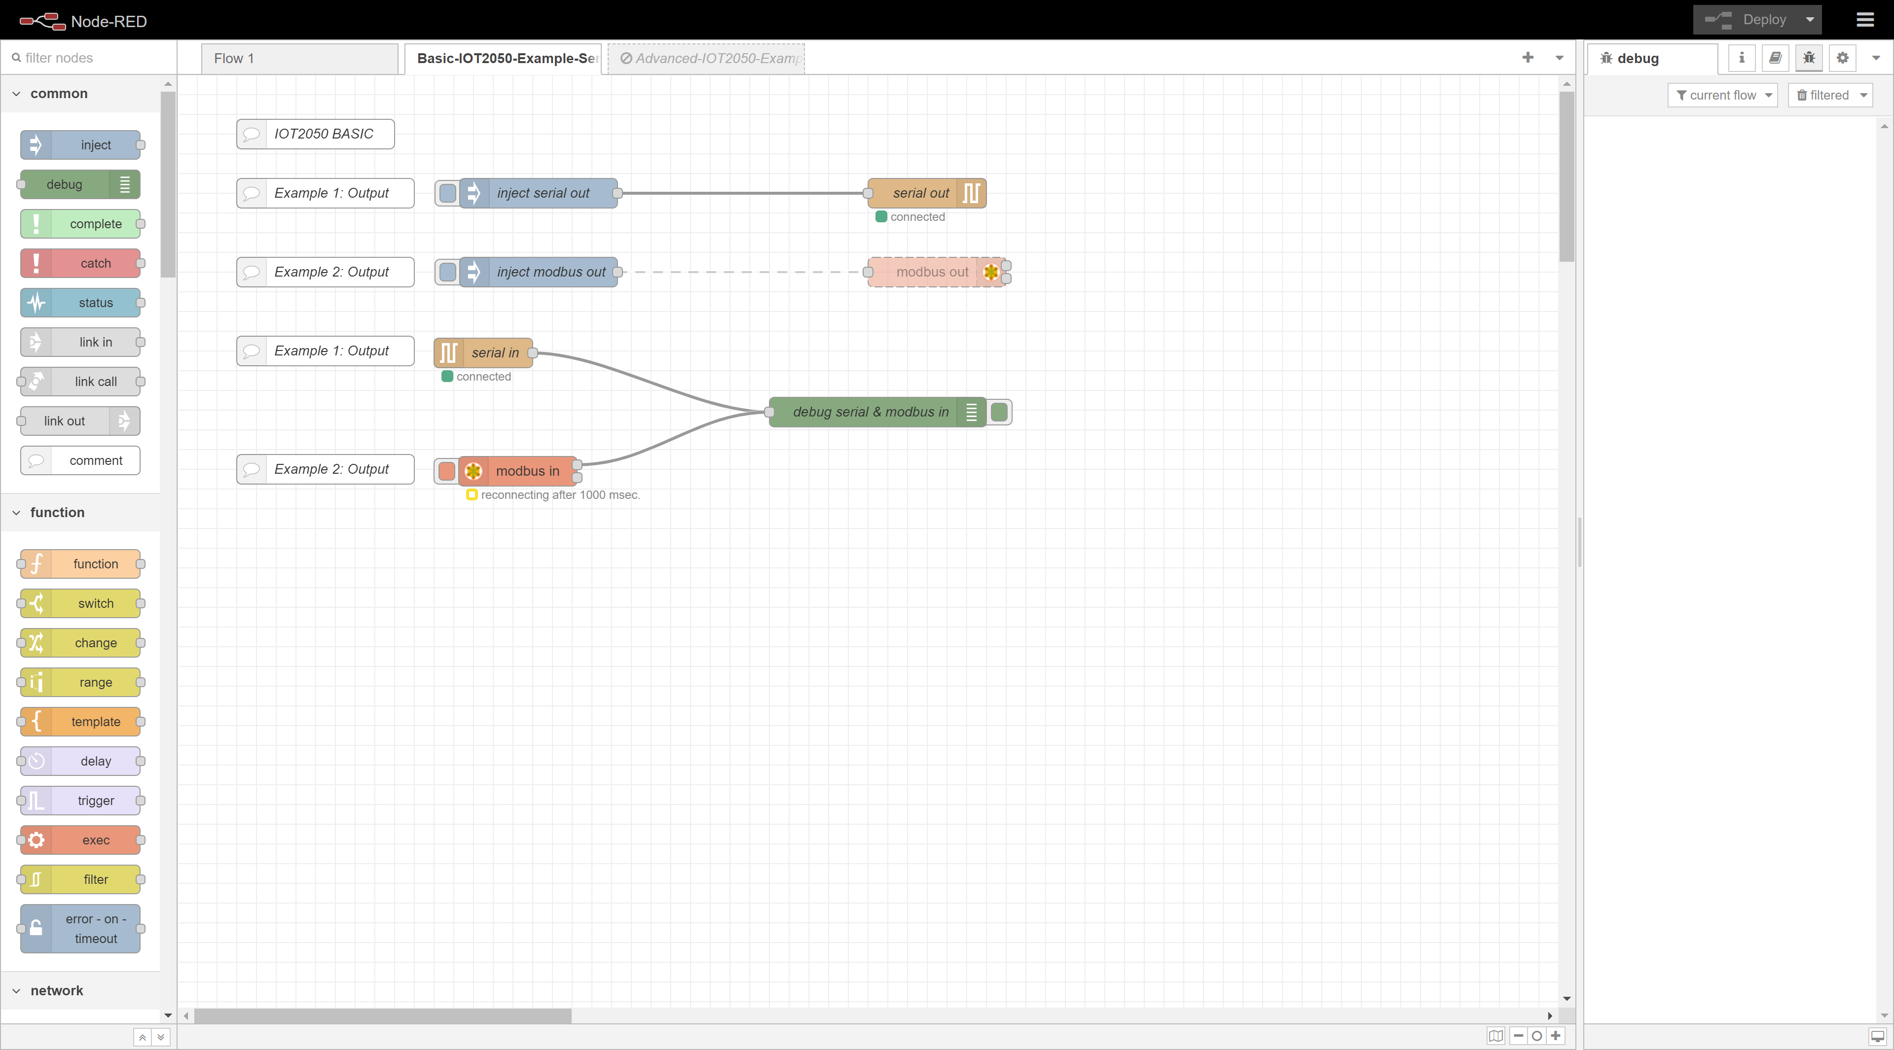Click the zoom out minus icon

click(1518, 1036)
